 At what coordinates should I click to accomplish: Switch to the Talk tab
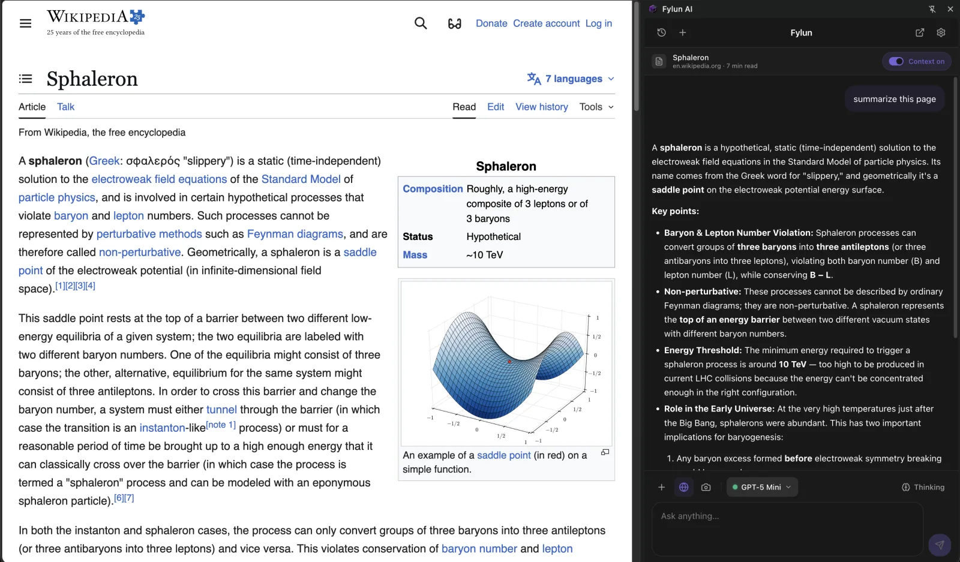pyautogui.click(x=65, y=107)
